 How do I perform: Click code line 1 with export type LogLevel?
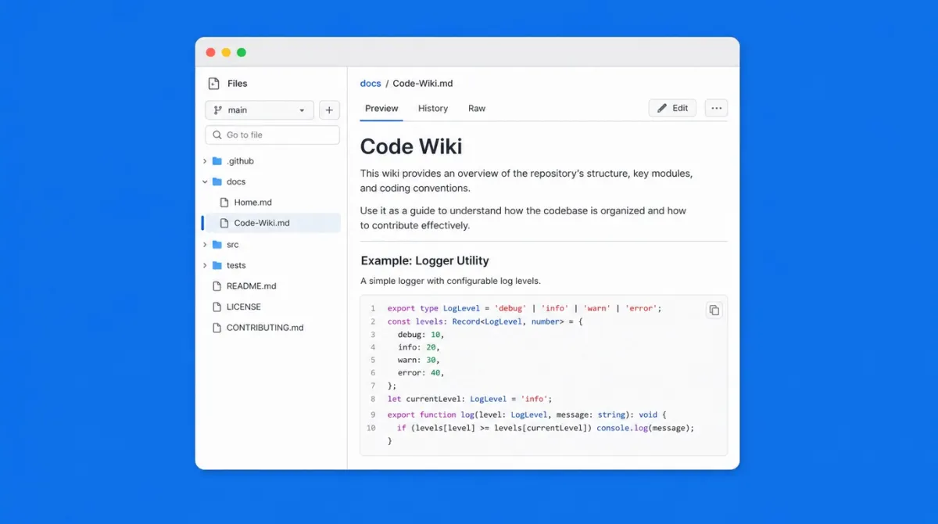pos(524,308)
